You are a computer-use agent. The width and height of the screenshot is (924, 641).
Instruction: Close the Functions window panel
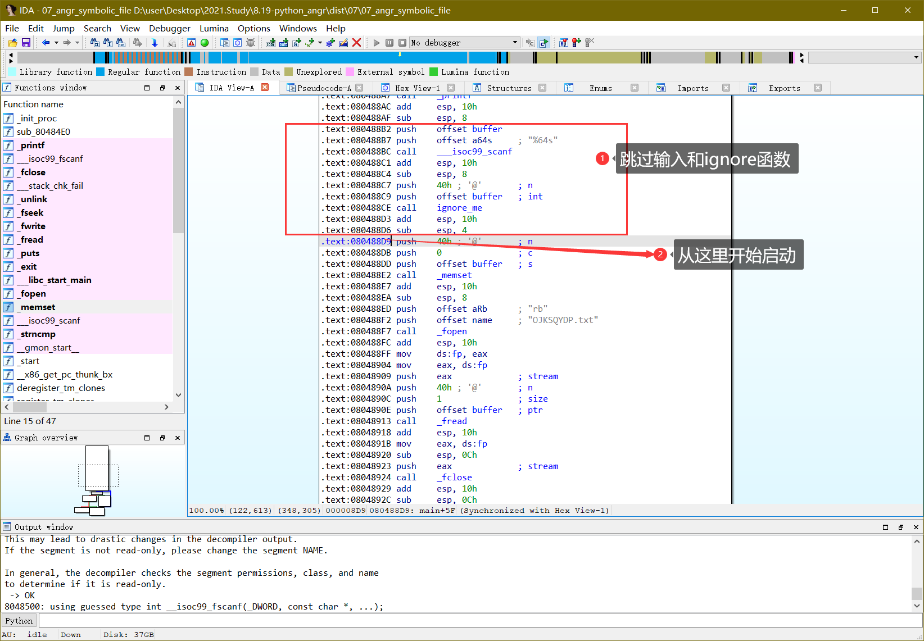click(178, 88)
